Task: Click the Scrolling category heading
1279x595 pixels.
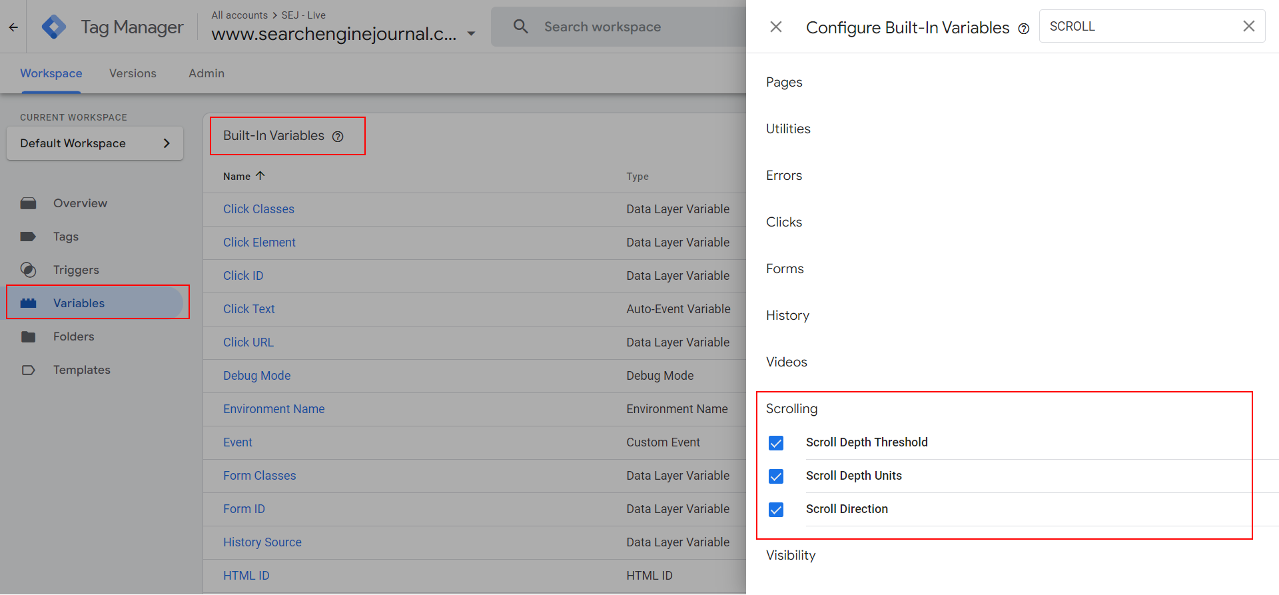Action: pos(791,408)
